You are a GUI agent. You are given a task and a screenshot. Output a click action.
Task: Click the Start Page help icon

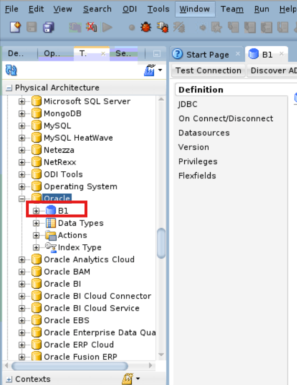[x=177, y=54]
